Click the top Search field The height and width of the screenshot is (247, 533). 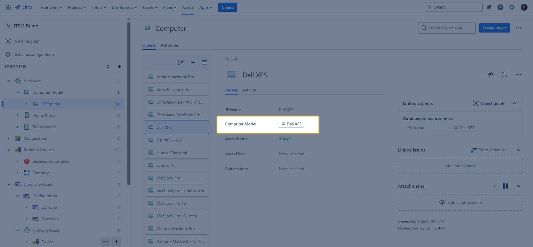pos(453,7)
